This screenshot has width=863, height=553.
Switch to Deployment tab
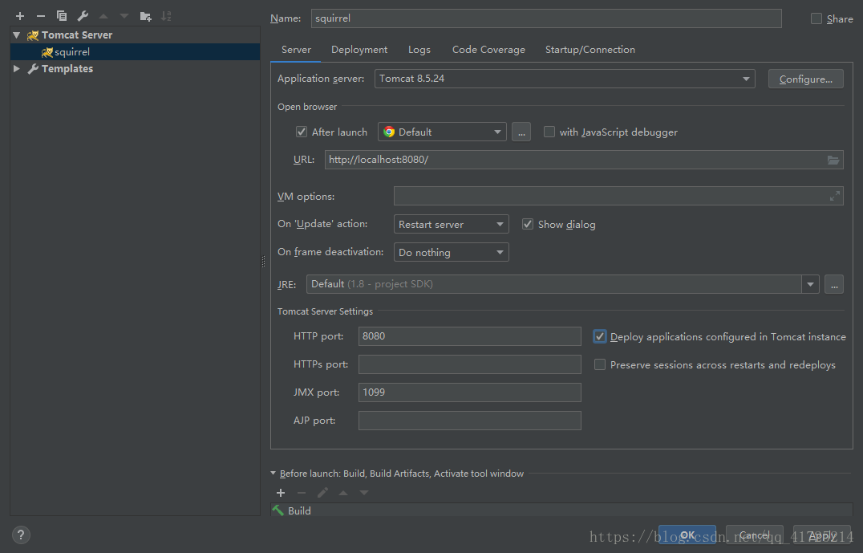[359, 50]
